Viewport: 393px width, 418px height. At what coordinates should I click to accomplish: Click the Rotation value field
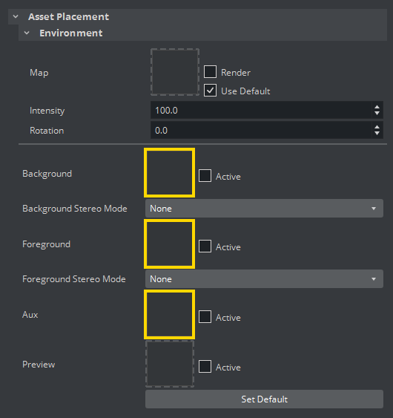point(261,130)
